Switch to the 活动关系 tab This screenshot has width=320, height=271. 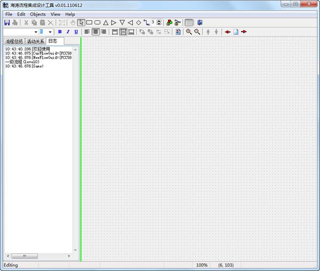coord(35,42)
